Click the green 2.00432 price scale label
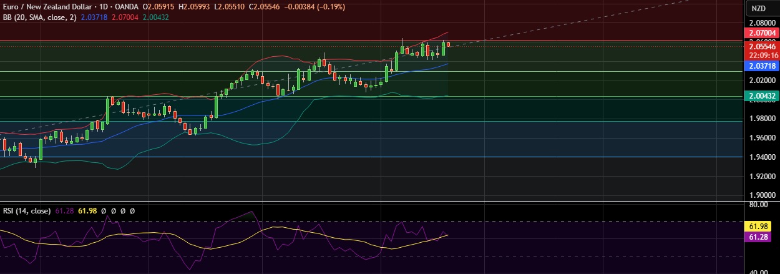Image resolution: width=780 pixels, height=274 pixels. click(762, 95)
